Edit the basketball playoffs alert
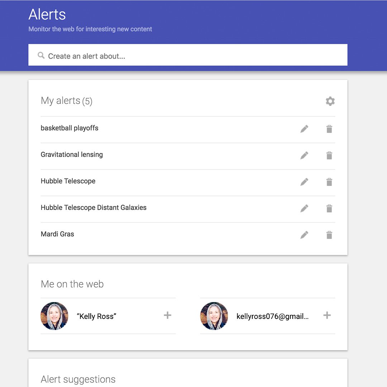This screenshot has width=387, height=387. pyautogui.click(x=304, y=129)
